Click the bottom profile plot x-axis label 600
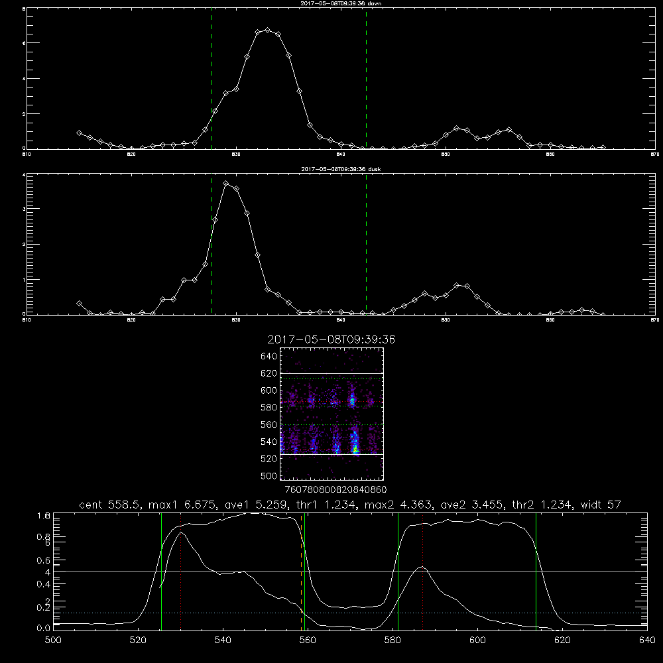This screenshot has width=663, height=663. pyautogui.click(x=477, y=640)
